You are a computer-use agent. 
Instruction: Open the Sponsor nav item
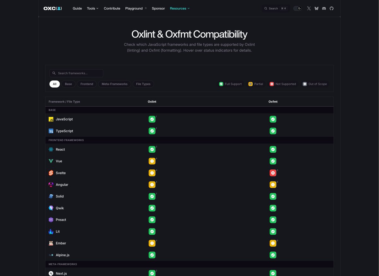(158, 9)
